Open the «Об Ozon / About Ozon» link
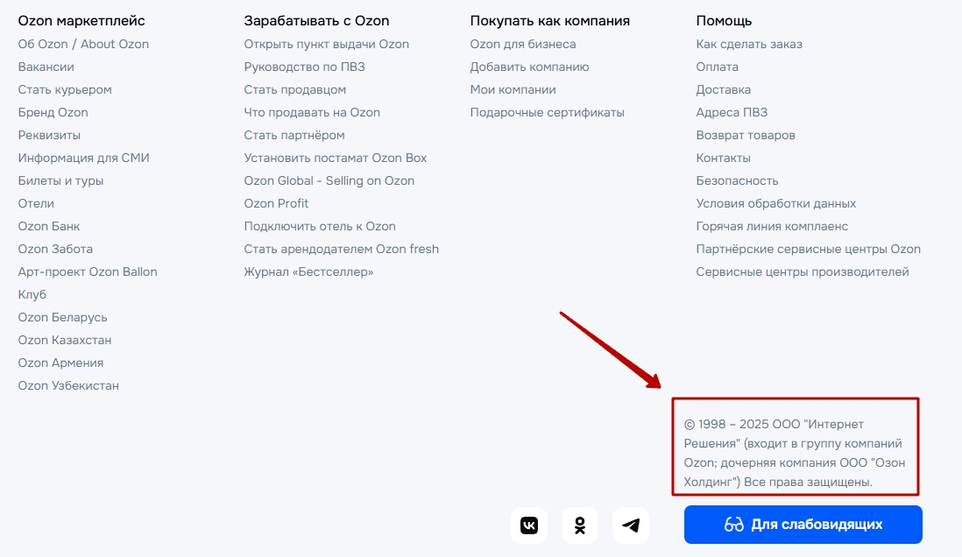962x557 pixels. pos(83,44)
